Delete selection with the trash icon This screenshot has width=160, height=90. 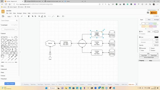29,16
